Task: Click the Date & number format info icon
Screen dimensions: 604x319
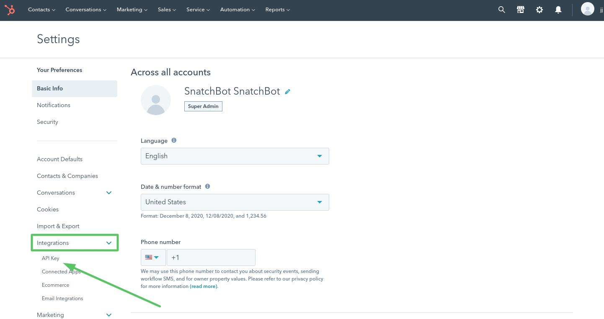Action: (207, 187)
